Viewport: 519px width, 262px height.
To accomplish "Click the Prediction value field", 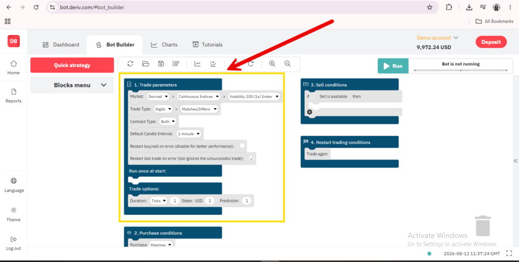I will pos(247,201).
